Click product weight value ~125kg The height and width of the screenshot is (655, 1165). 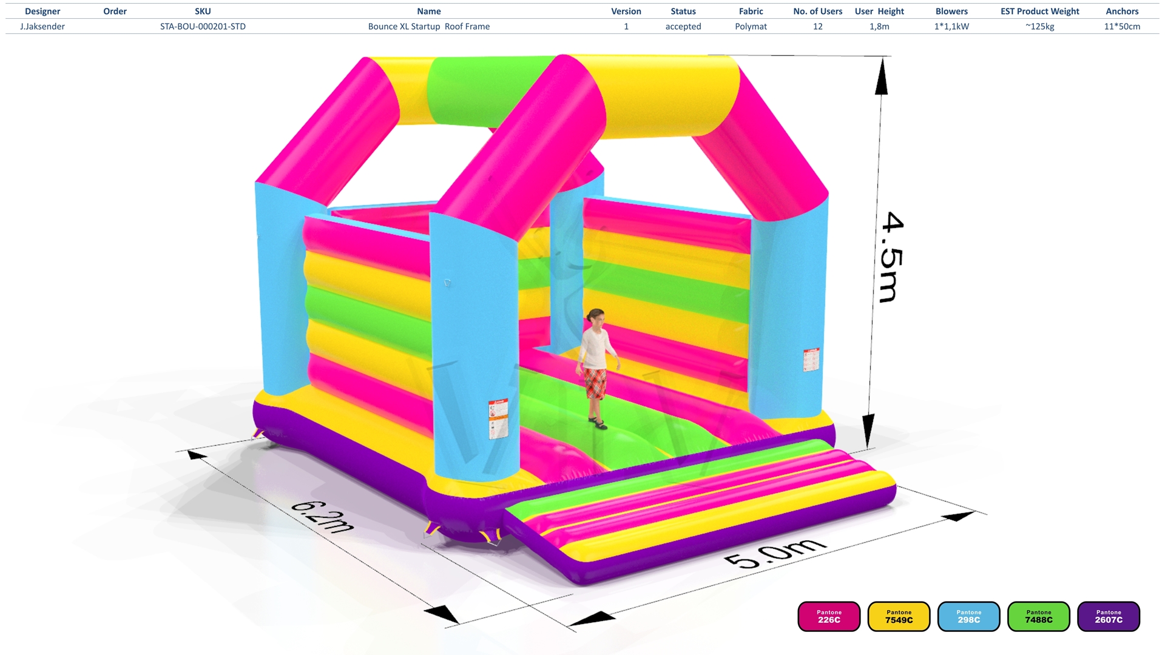tap(1040, 27)
